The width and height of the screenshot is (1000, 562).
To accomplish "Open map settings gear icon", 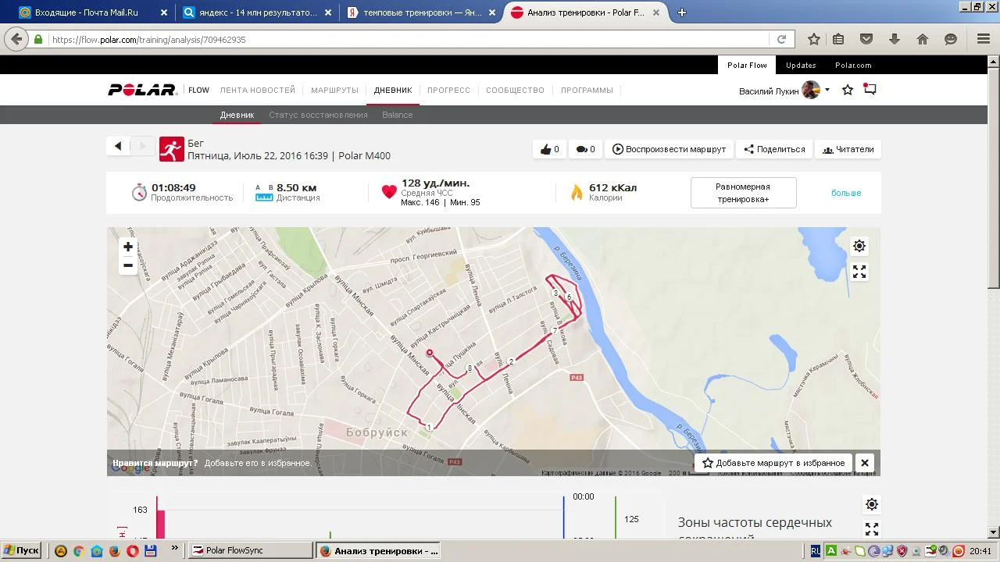I will coord(859,246).
